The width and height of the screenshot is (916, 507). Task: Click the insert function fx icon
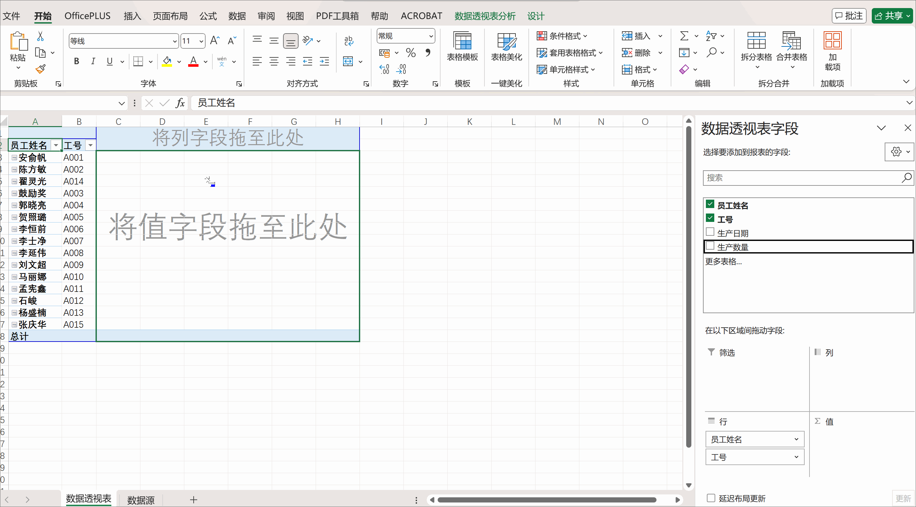pyautogui.click(x=180, y=103)
